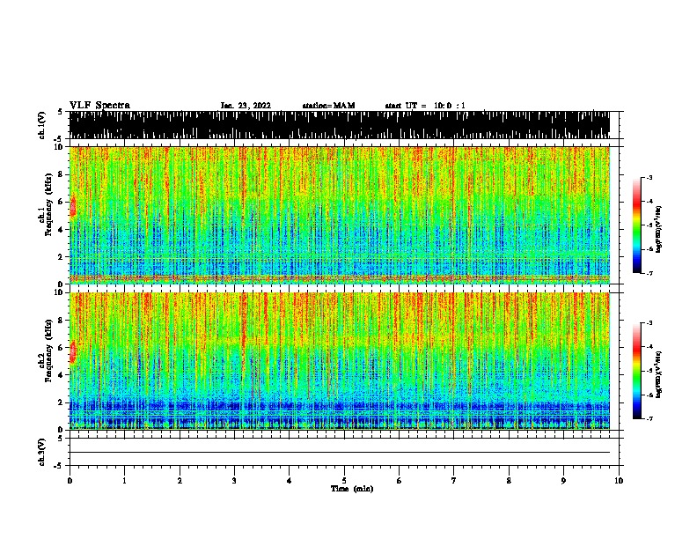The width and height of the screenshot is (697, 539).
Task: Click the "ch.1(V)" axis label
Action: 41,125
